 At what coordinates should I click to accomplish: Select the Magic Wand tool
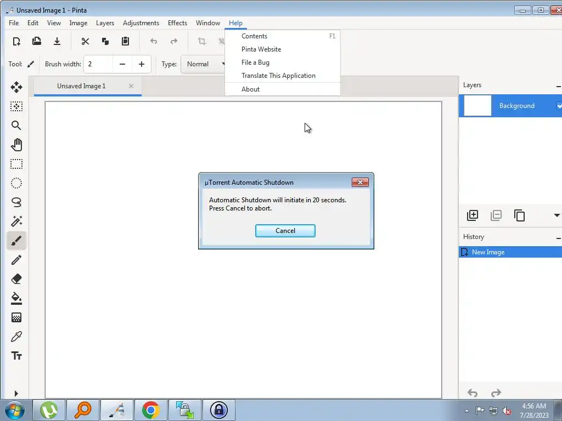pyautogui.click(x=16, y=221)
